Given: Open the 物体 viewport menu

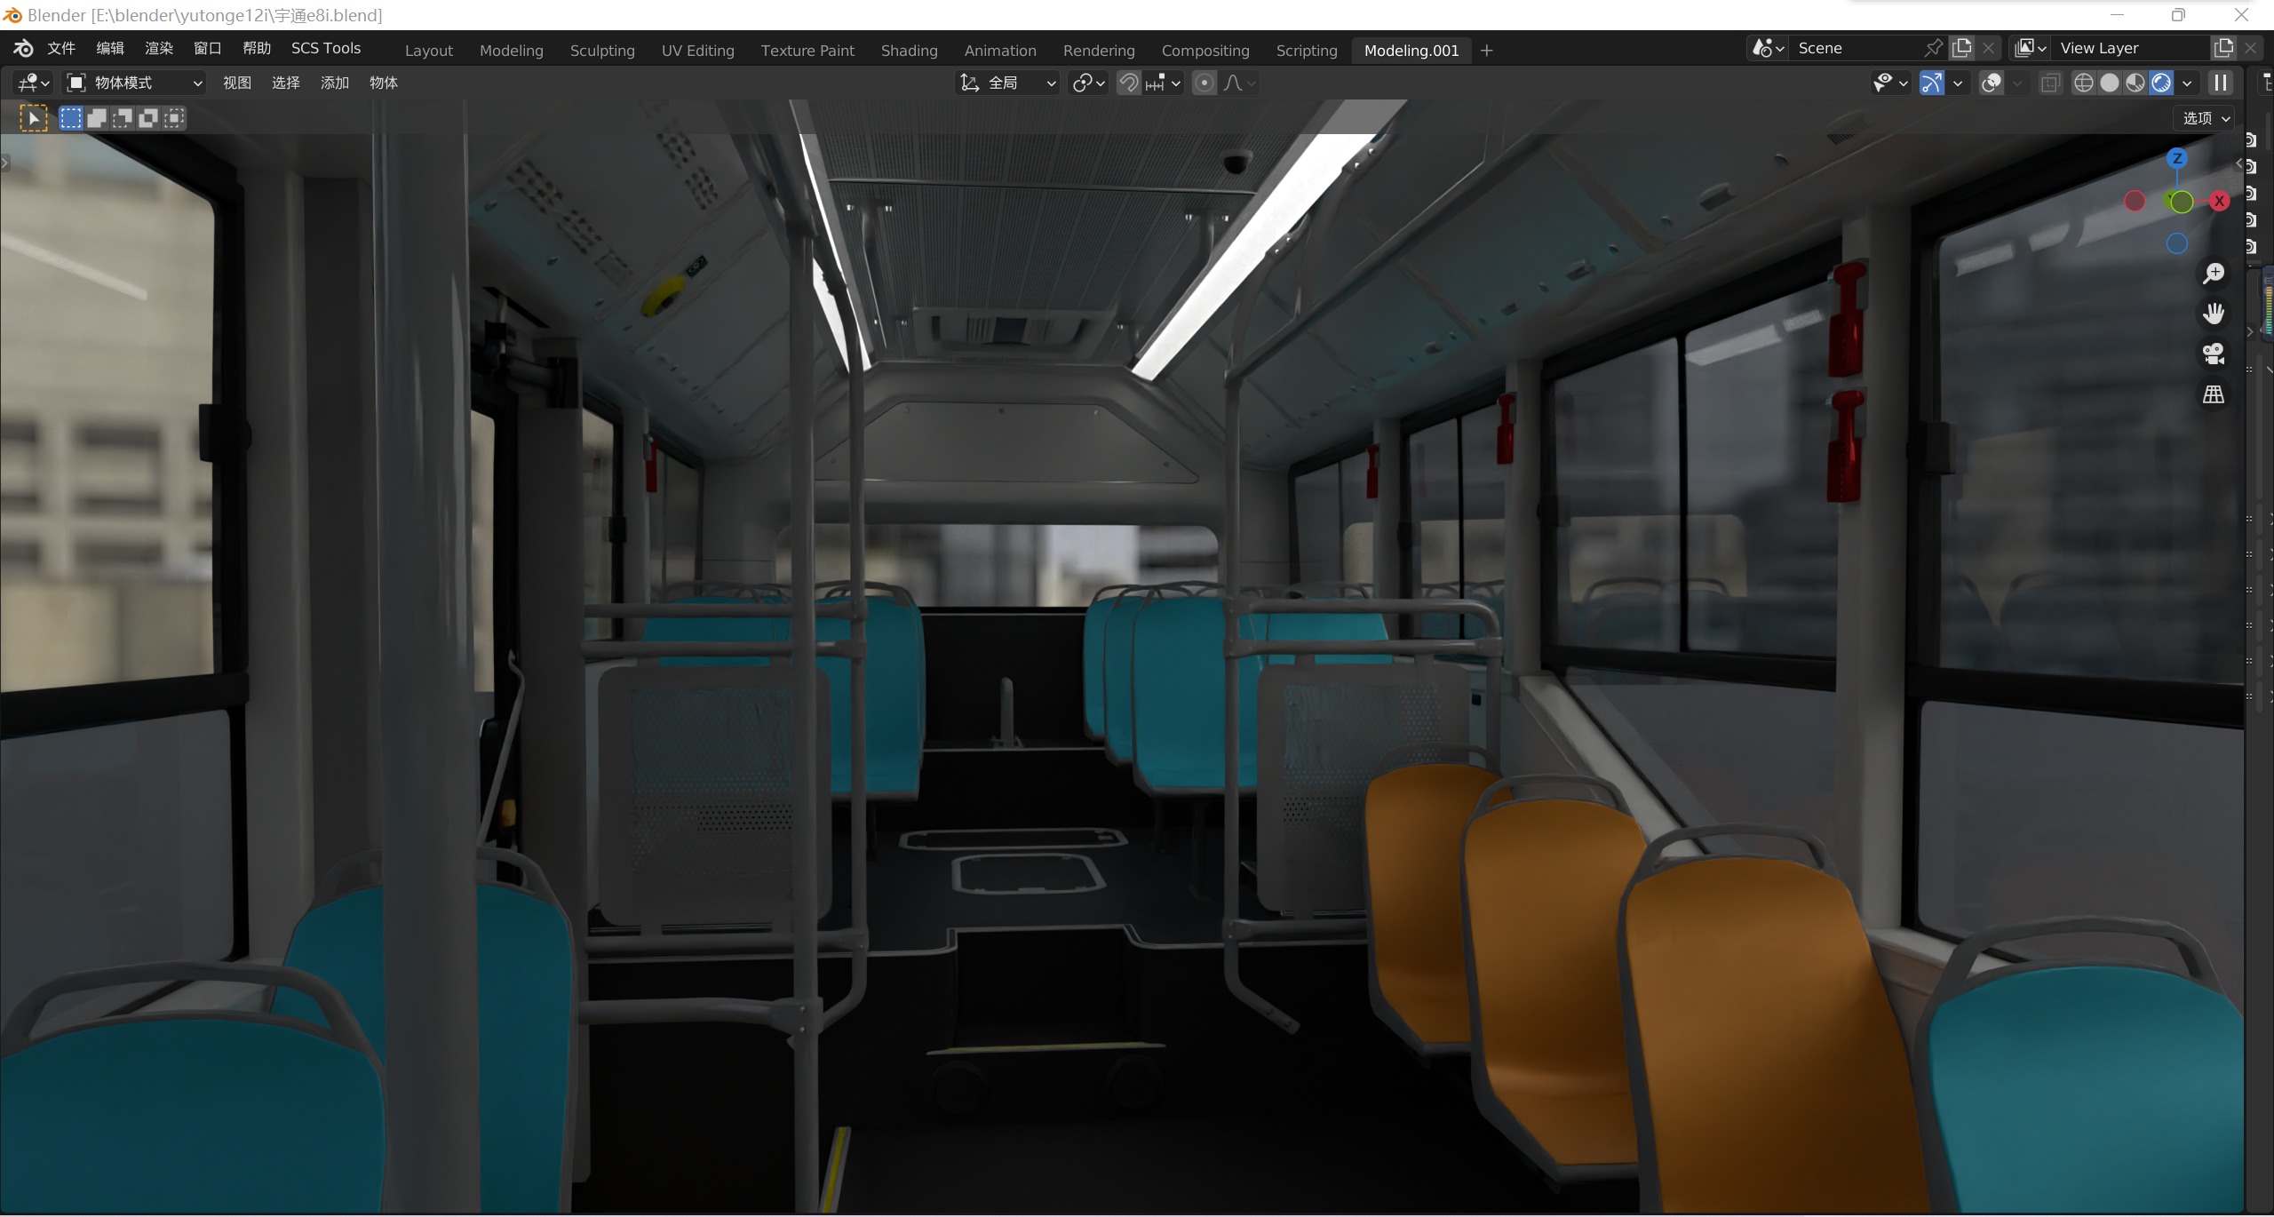Looking at the screenshot, I should [384, 83].
